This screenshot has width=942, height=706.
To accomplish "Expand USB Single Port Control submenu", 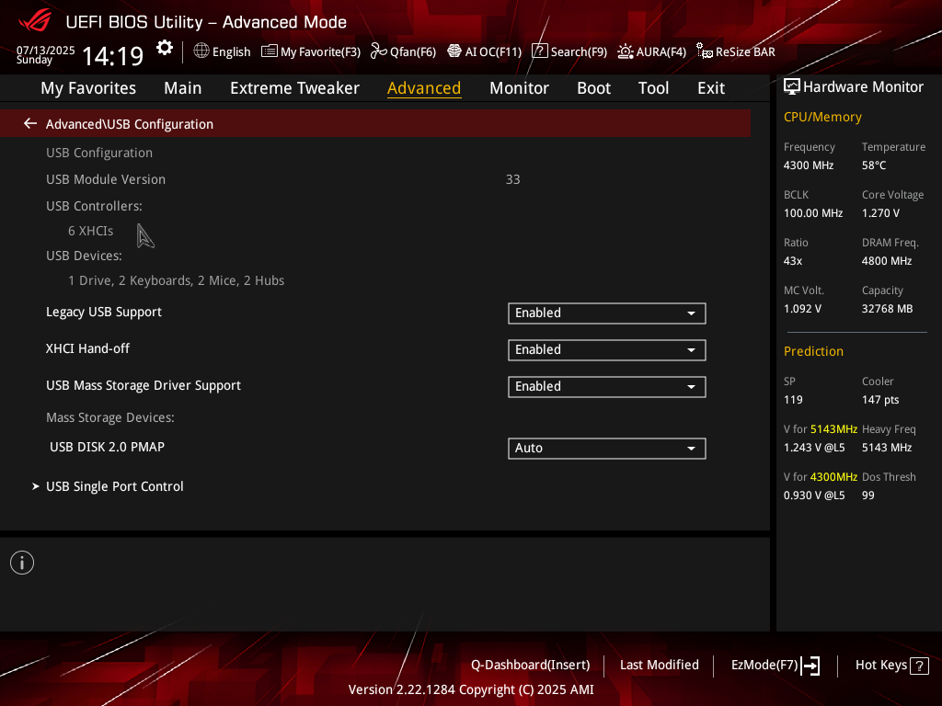I will click(115, 486).
